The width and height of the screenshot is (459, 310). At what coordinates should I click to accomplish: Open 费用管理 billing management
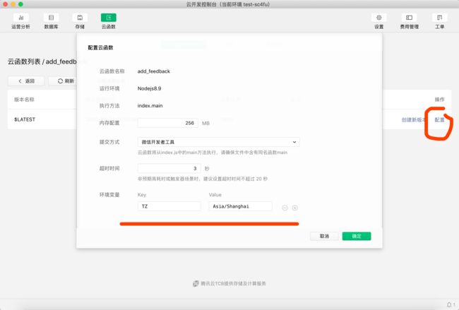pos(410,21)
